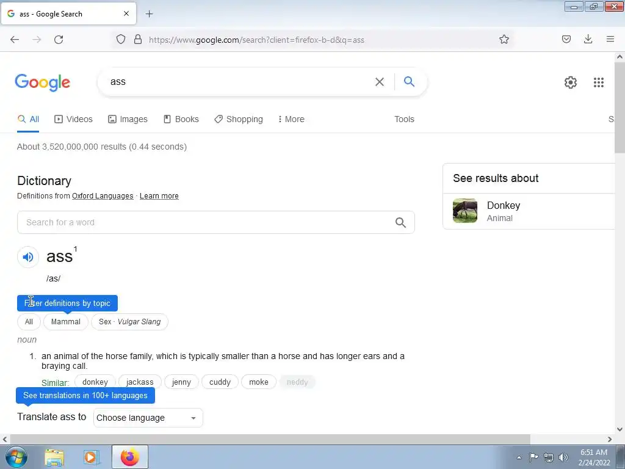Save page to Pocket icon

point(566,39)
